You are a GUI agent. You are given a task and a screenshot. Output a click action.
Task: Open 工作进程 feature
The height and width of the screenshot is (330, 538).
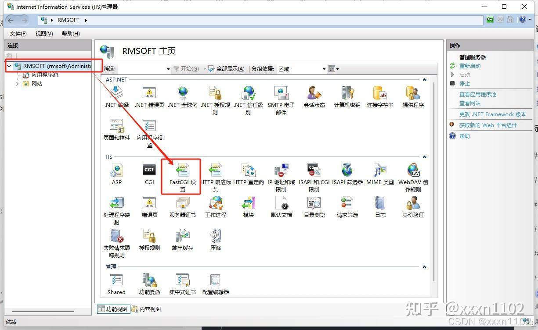[215, 207]
